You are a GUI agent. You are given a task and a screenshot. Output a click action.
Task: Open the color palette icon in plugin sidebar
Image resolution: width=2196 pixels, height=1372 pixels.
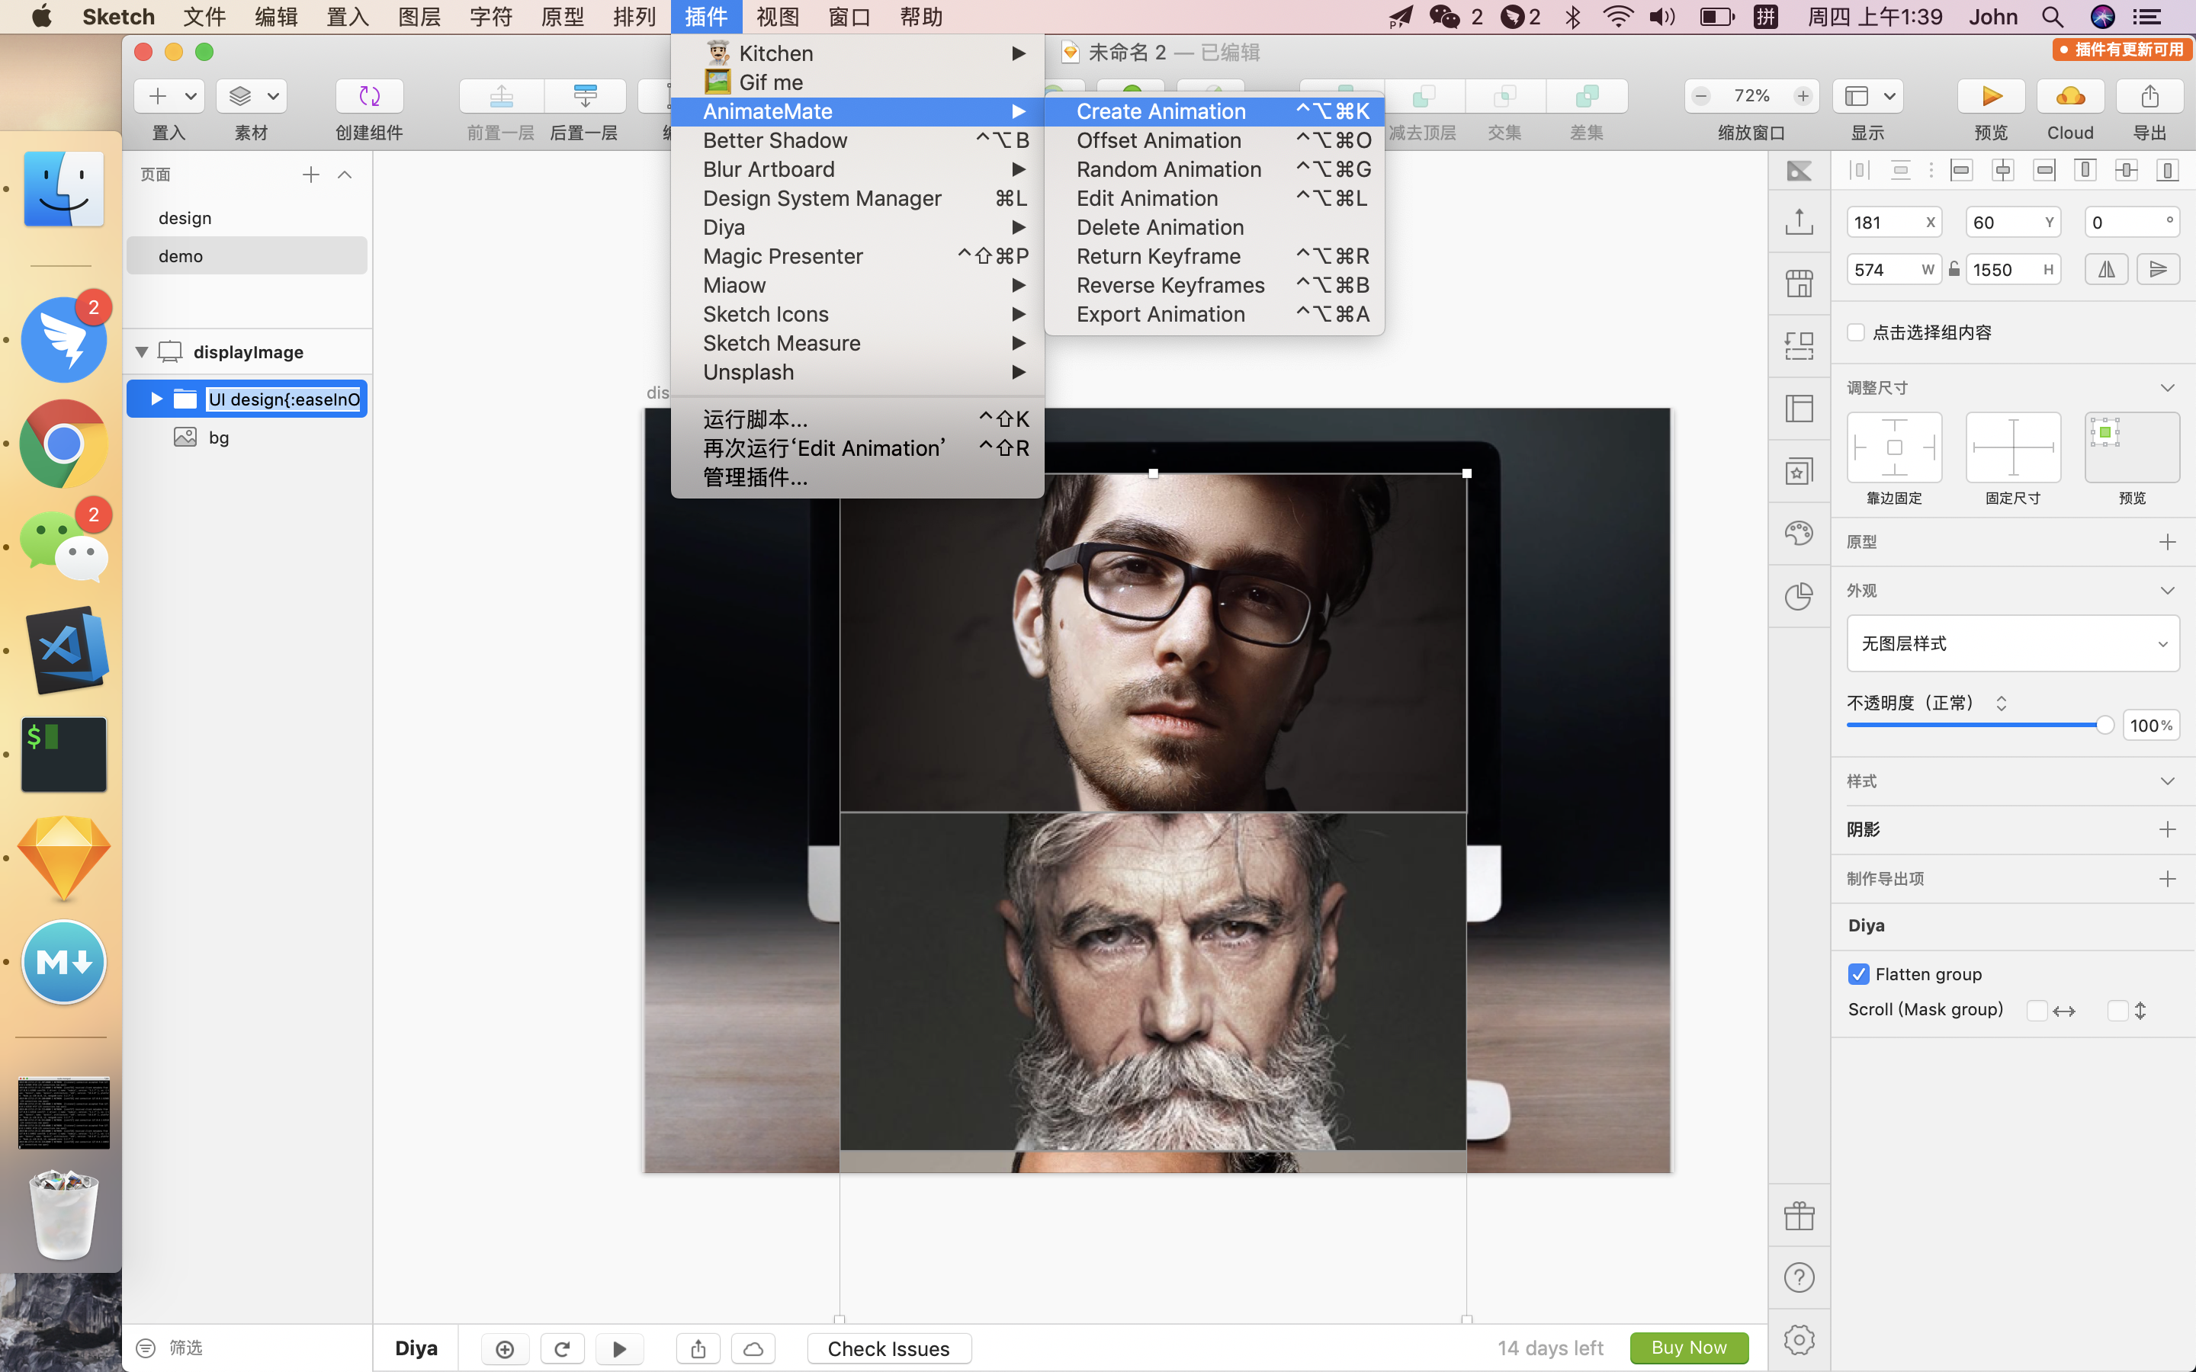pos(1799,533)
